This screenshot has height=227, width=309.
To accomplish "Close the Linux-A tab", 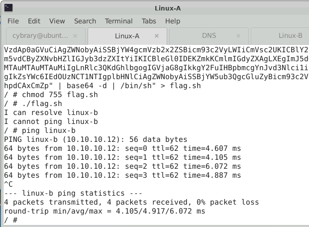I will click(157, 36).
